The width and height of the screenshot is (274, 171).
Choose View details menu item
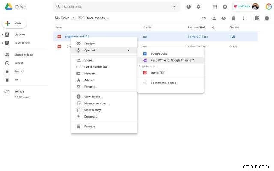click(x=104, y=97)
